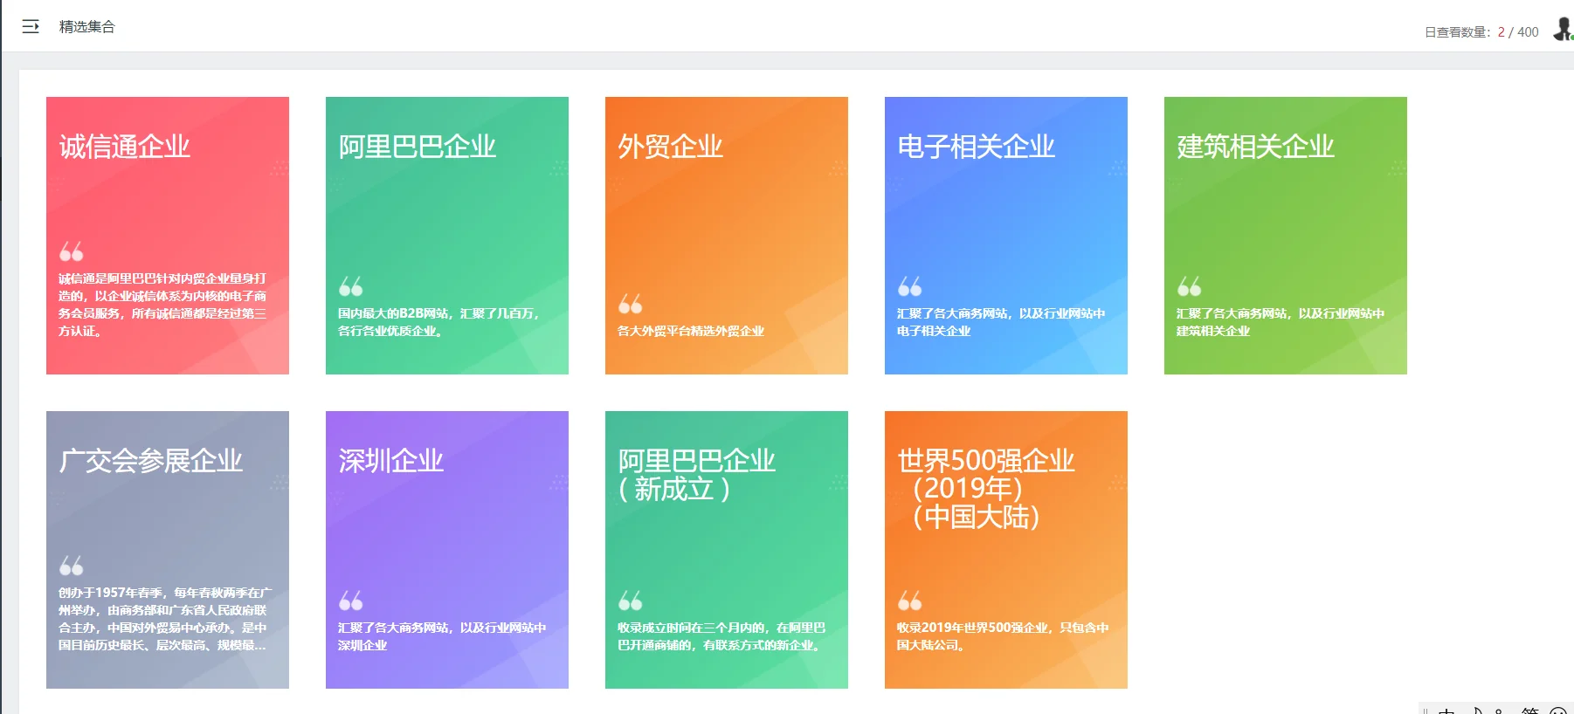This screenshot has height=714, width=1574.
Task: Click quote icon on 世界500强企业 card
Action: [x=910, y=601]
